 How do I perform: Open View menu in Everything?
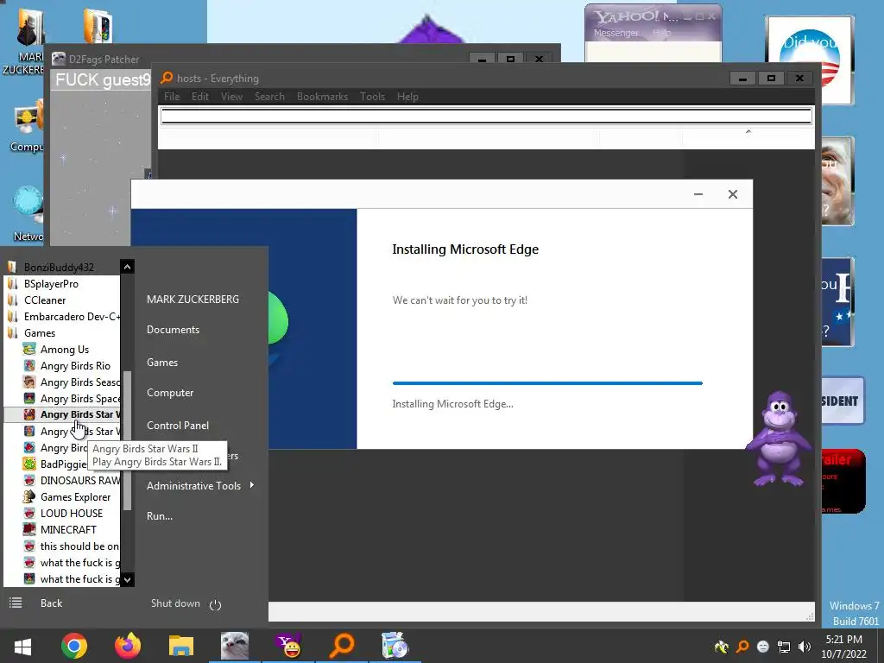pos(231,97)
